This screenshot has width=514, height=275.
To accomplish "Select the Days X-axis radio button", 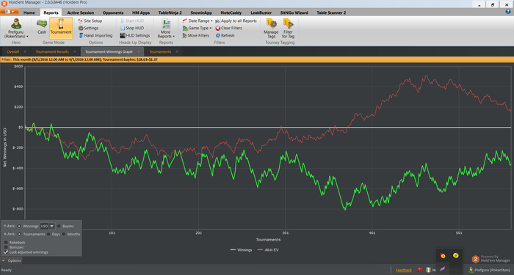I will tap(48, 234).
